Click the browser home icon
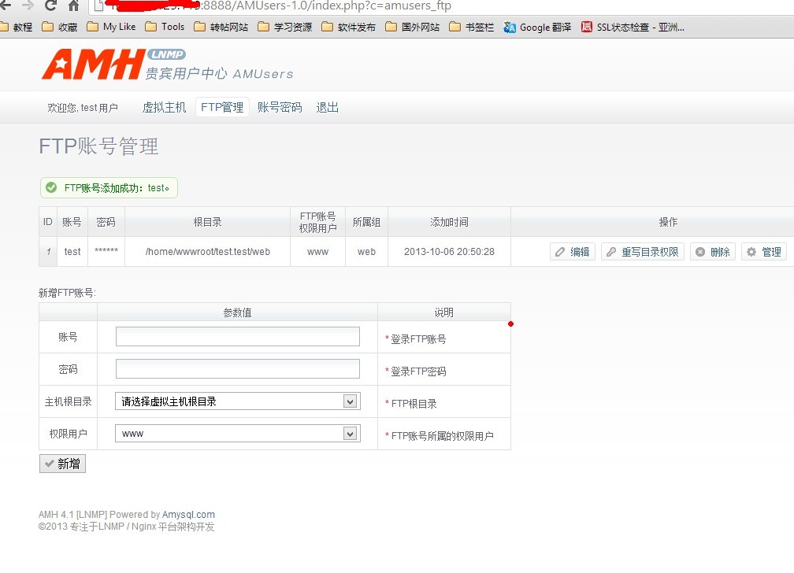 (73, 6)
